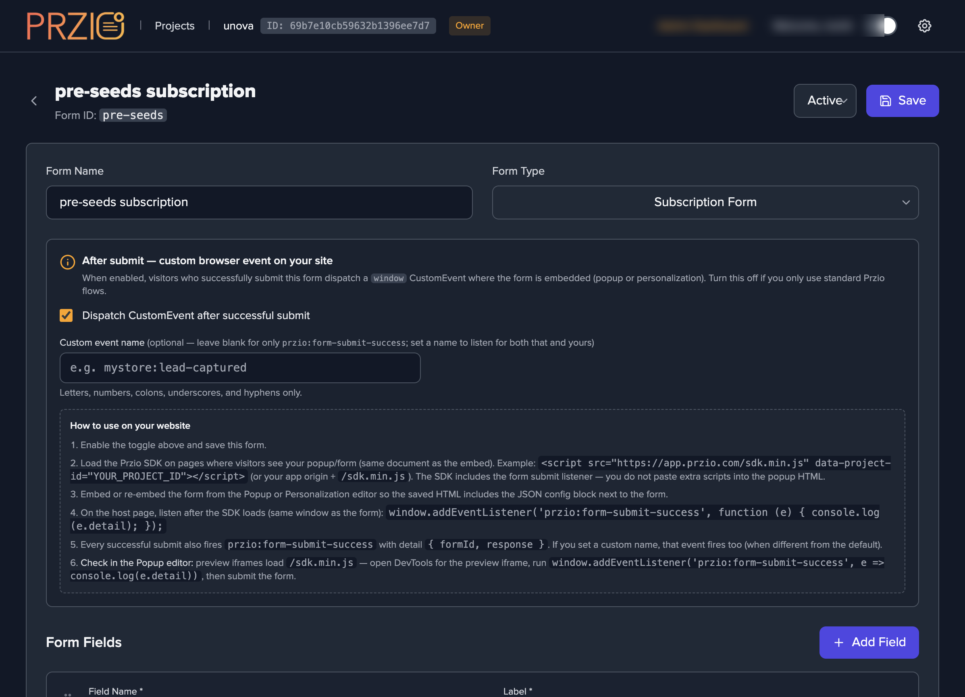Click the After submit custom browser event title
This screenshot has width=965, height=697.
[x=207, y=261]
